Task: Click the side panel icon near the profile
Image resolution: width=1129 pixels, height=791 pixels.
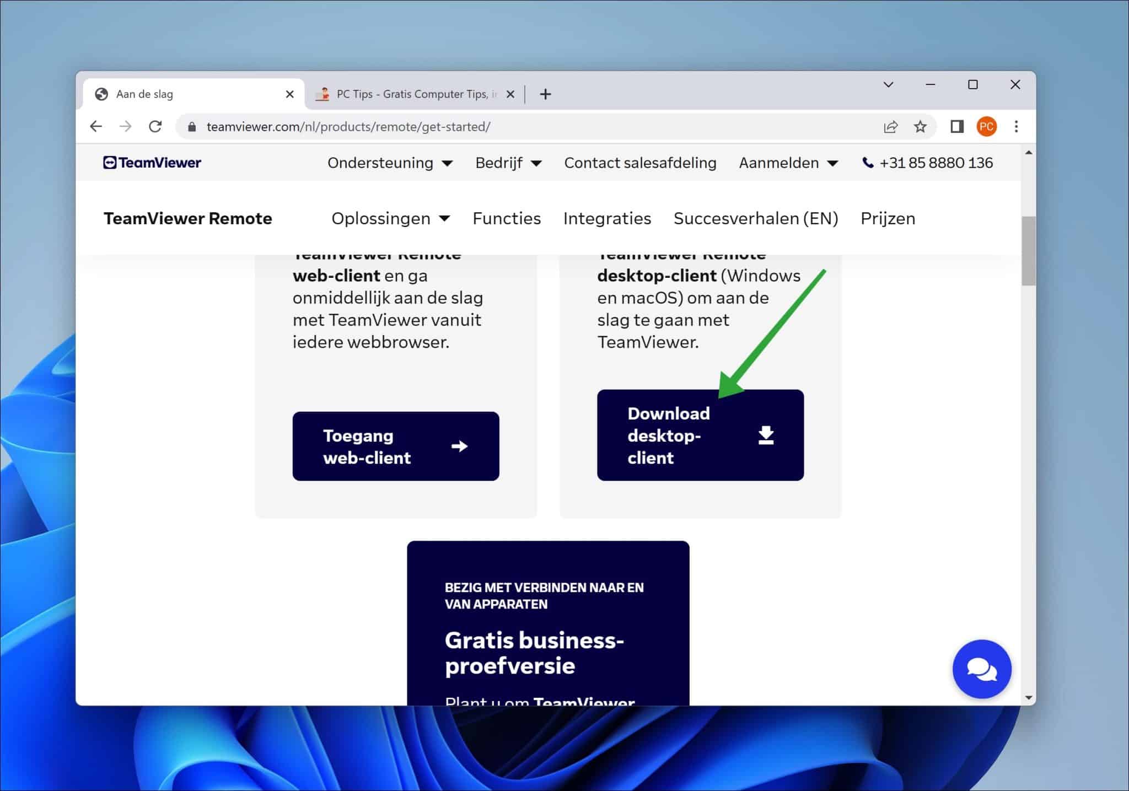Action: (958, 126)
